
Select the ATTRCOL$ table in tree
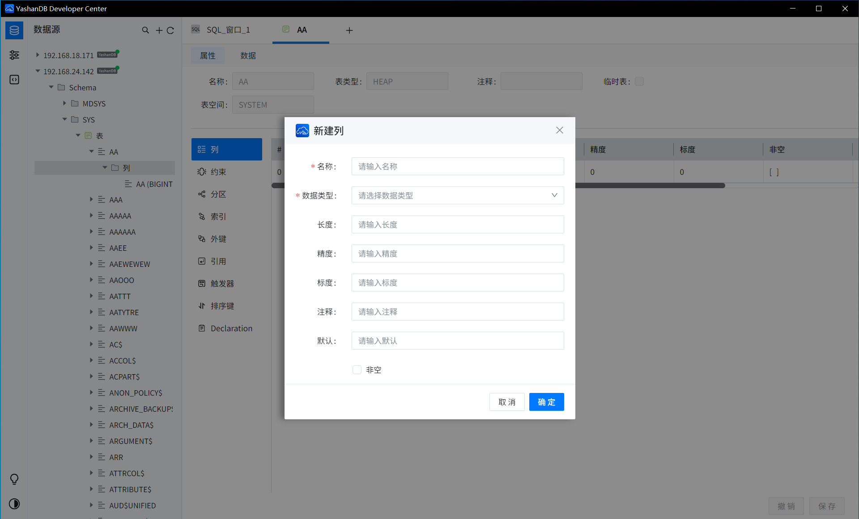pos(127,473)
